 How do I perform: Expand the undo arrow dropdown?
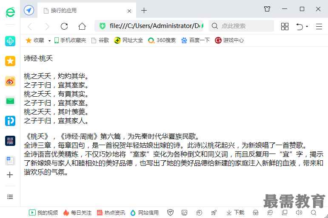pos(307,26)
